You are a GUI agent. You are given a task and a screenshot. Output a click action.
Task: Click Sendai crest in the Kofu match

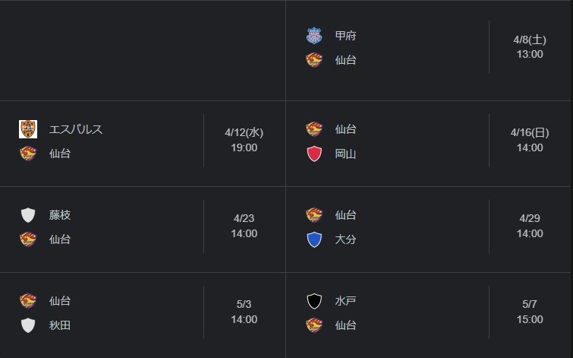click(x=314, y=60)
